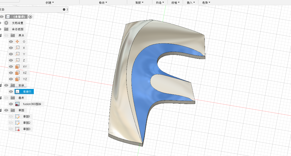
Task: Hide the Y axis
Action: (x=11, y=54)
